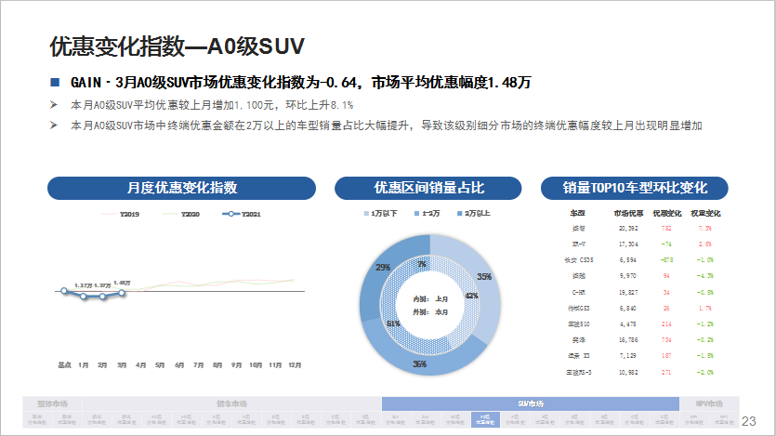Click the slide page number 23
Image resolution: width=776 pixels, height=436 pixels.
click(750, 421)
